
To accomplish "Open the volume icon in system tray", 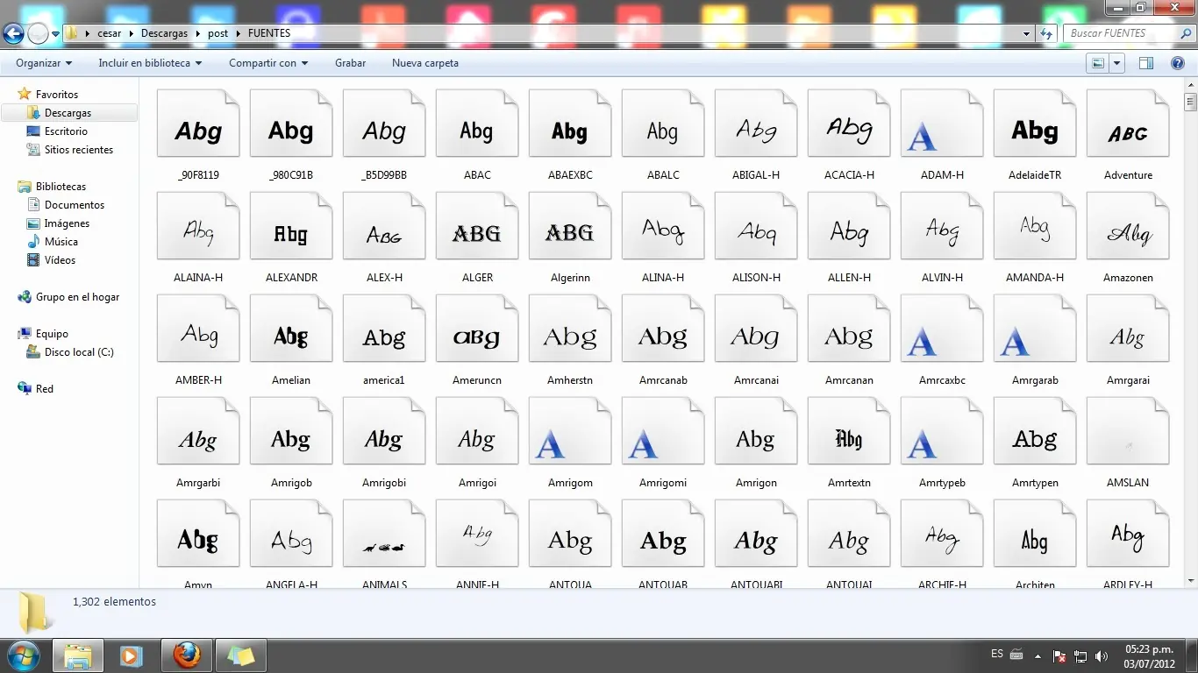I will 1101,656.
